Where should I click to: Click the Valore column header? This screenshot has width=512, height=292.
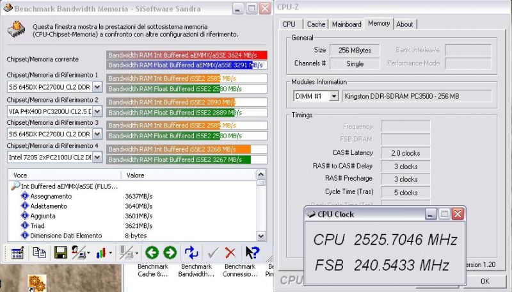[188, 175]
